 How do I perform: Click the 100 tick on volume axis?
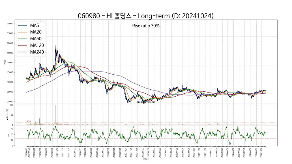click(11, 105)
